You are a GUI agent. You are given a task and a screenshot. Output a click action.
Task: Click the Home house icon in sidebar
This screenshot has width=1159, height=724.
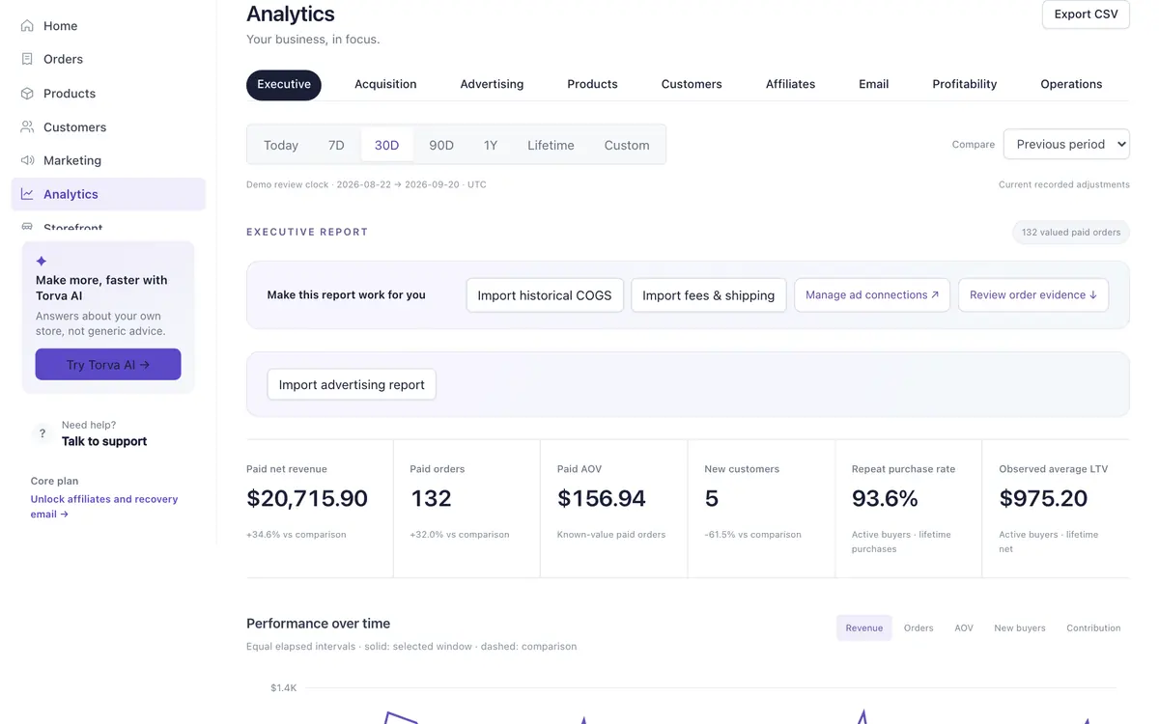pyautogui.click(x=27, y=26)
